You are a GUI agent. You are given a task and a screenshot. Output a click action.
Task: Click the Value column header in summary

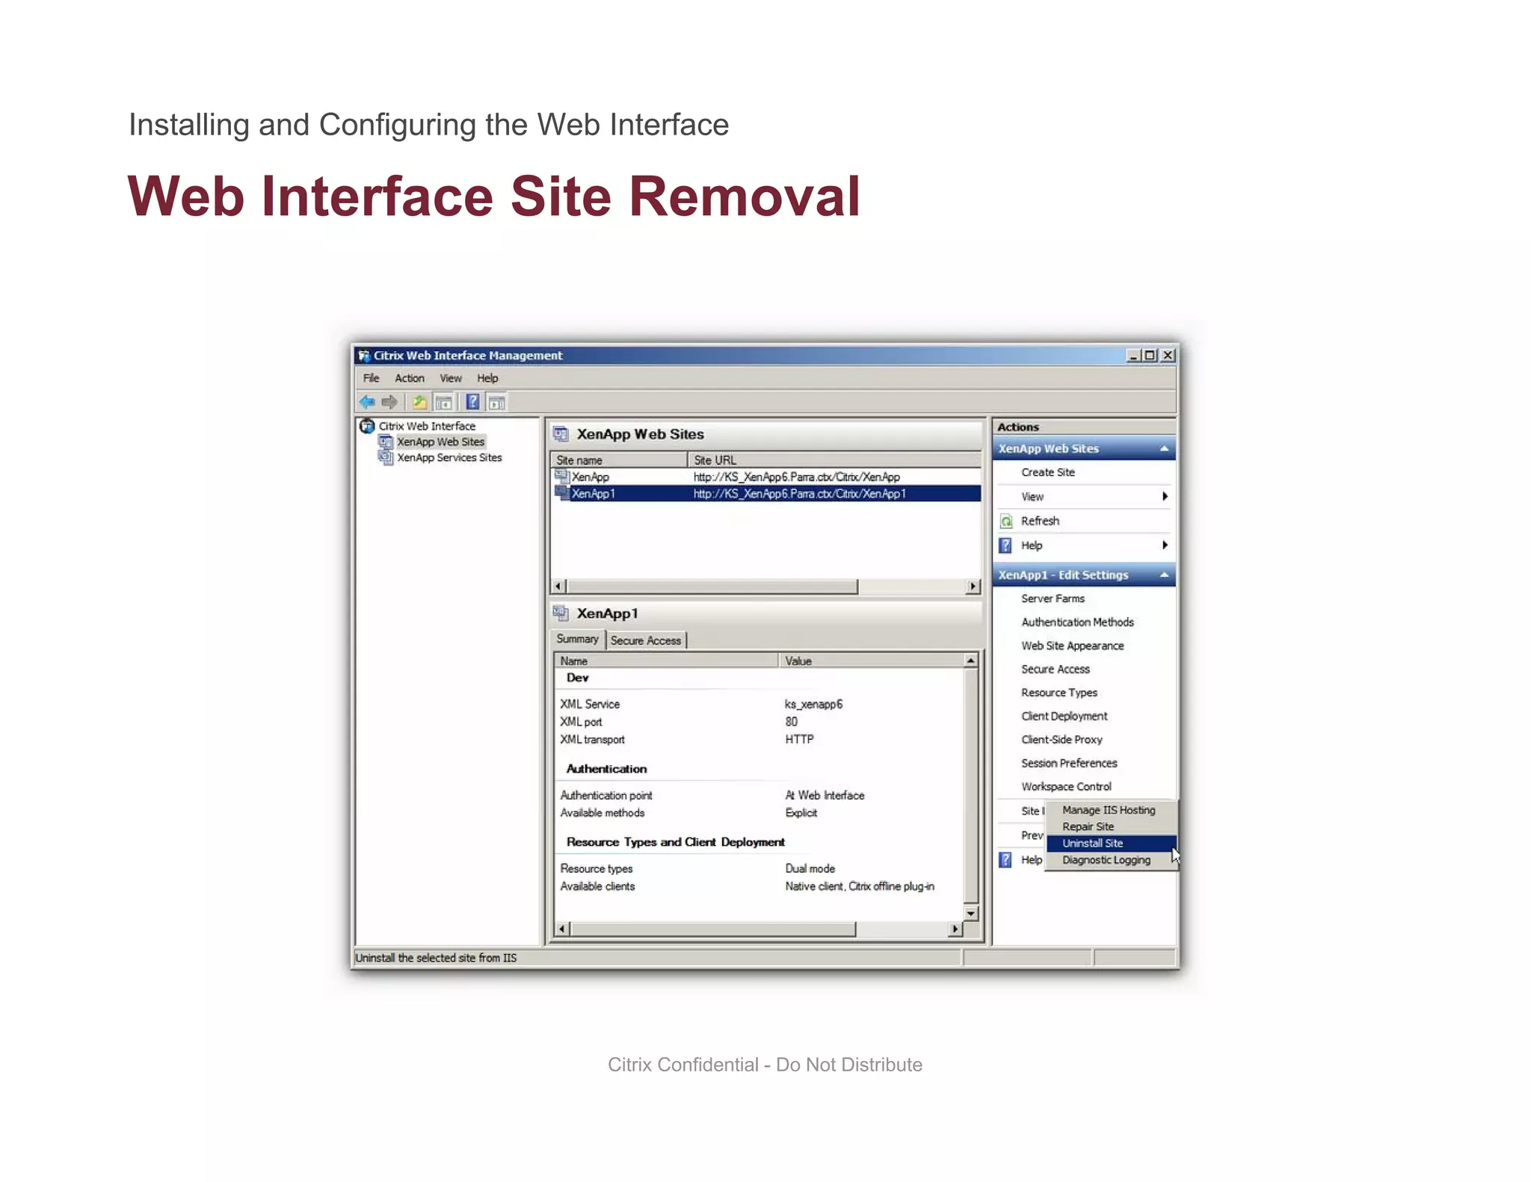click(872, 661)
